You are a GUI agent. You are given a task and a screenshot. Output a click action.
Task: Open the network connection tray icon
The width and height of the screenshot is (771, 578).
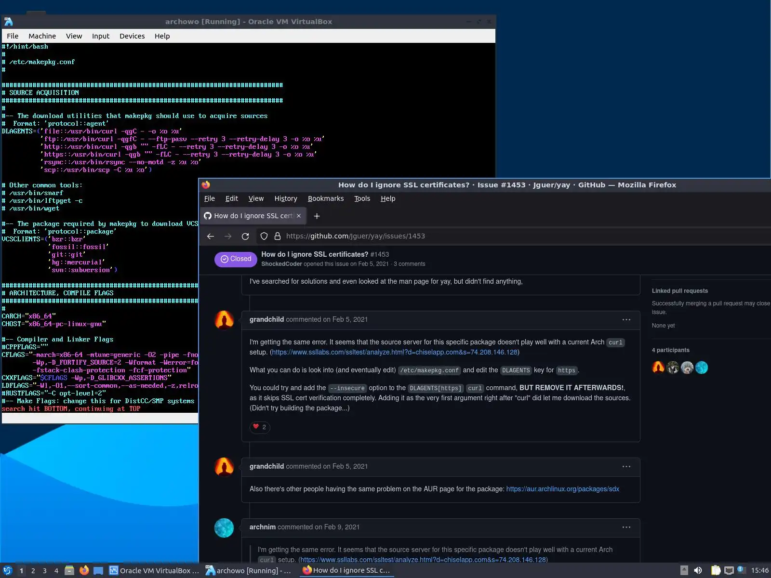click(x=729, y=571)
